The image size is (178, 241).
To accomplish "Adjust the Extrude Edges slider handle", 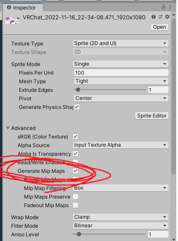I will [78, 90].
